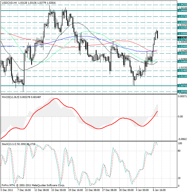The height and width of the screenshot is (192, 187).
Task: Select the 7 Dec 16:00 time label
Action: pos(24,190)
